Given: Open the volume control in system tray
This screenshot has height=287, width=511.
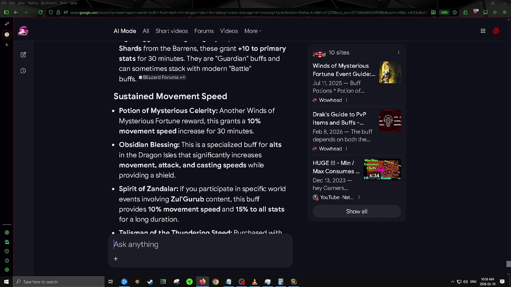Looking at the screenshot, I should click(465, 282).
